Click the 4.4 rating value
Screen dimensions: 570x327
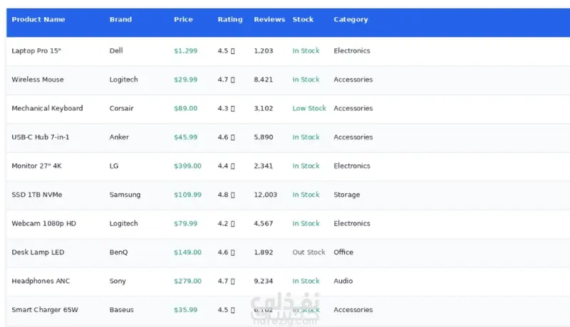[x=226, y=166]
